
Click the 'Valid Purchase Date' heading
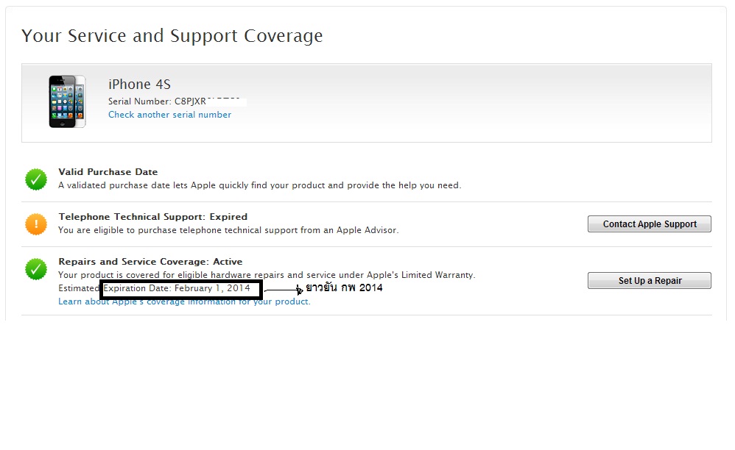(x=108, y=171)
